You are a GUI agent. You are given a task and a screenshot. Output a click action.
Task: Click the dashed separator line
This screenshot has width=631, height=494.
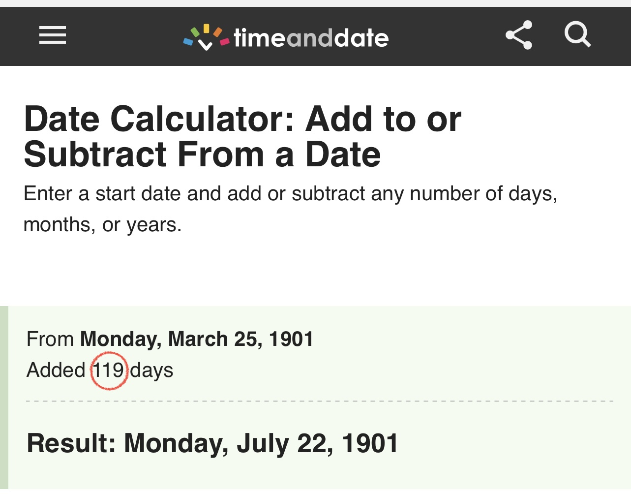(x=320, y=401)
